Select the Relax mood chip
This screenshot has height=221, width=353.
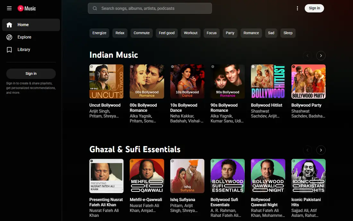click(120, 33)
